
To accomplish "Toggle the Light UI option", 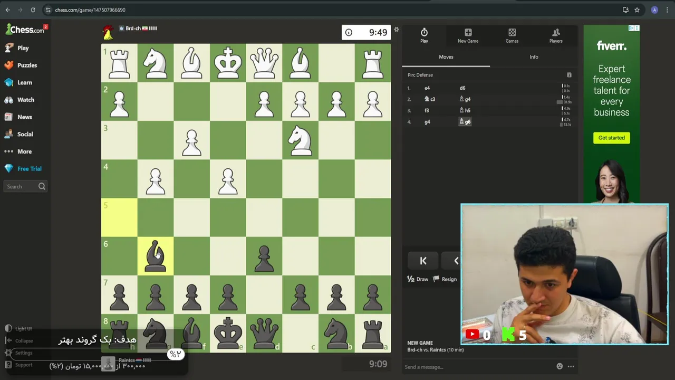I will pos(18,328).
